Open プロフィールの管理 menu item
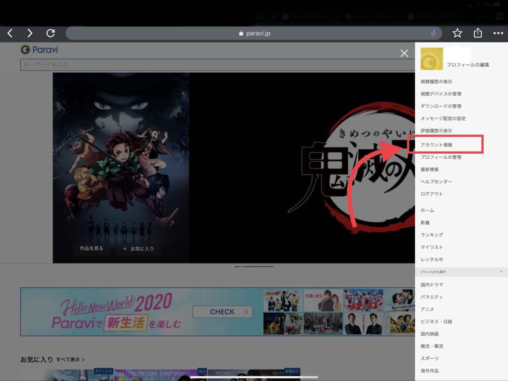This screenshot has width=508, height=381. [441, 157]
